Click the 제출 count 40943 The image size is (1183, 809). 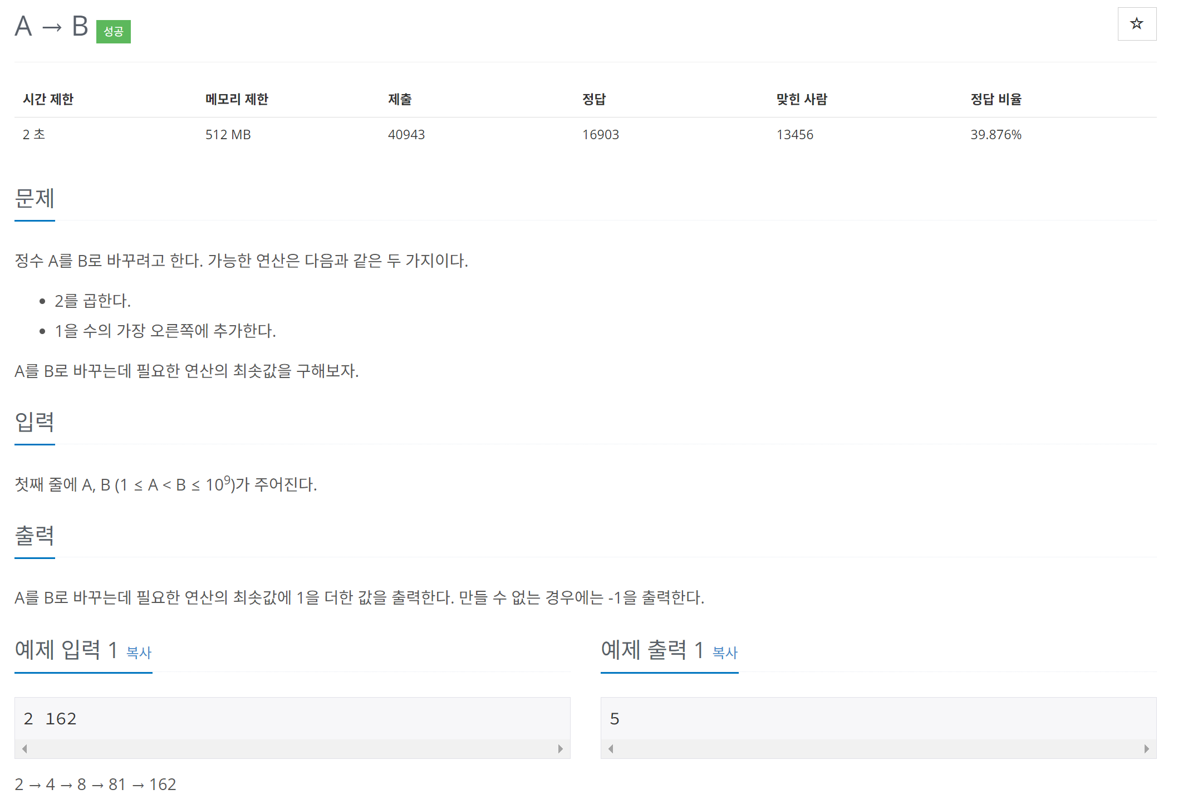[x=406, y=135]
